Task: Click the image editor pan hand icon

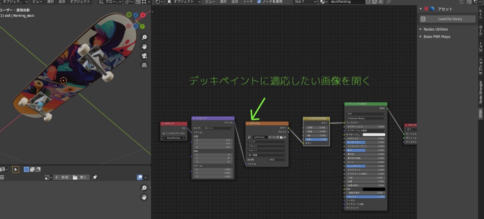Action: click(x=144, y=197)
